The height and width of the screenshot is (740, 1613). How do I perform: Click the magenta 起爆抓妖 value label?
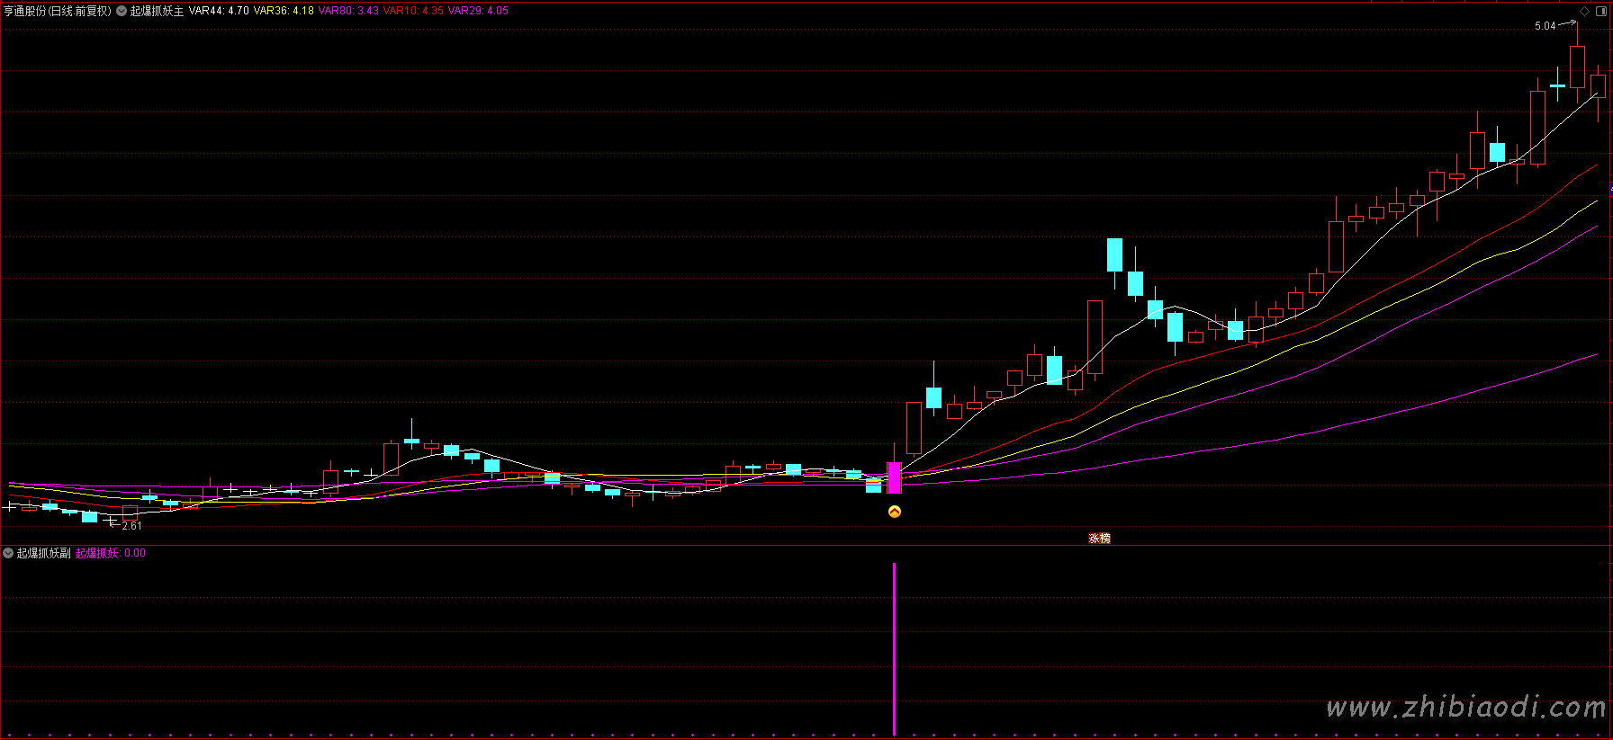[x=110, y=553]
